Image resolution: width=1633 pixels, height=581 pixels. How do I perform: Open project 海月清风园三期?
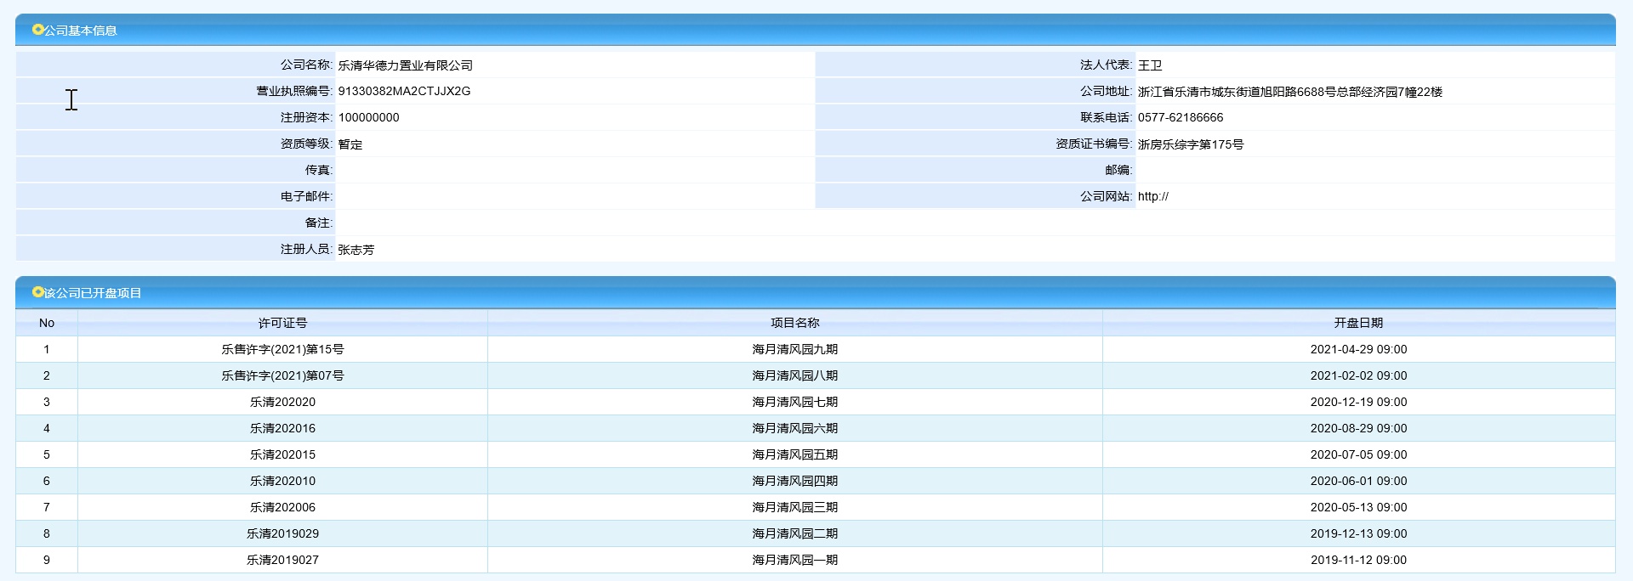[x=794, y=507]
